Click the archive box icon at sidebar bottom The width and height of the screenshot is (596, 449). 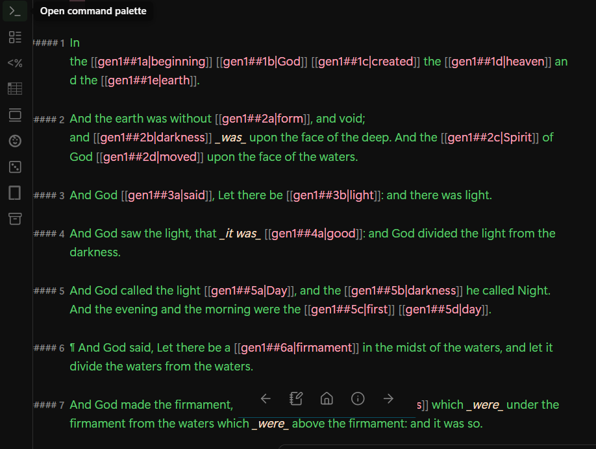[14, 219]
